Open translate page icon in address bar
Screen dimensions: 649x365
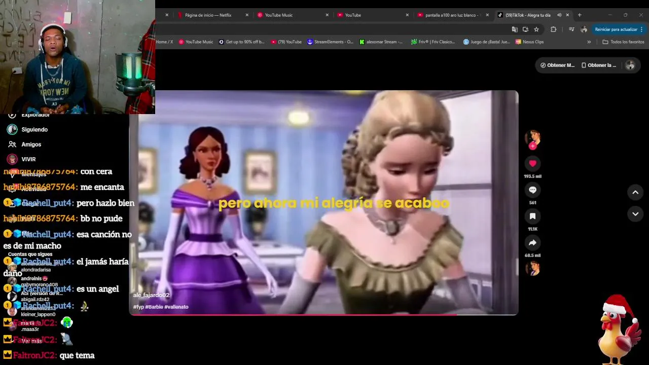[x=515, y=29]
